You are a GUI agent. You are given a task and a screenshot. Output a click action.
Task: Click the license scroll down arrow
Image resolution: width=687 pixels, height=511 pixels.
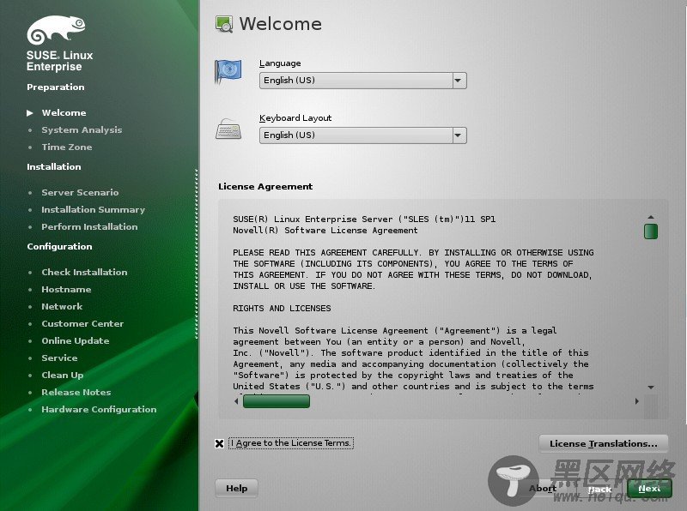(x=651, y=388)
